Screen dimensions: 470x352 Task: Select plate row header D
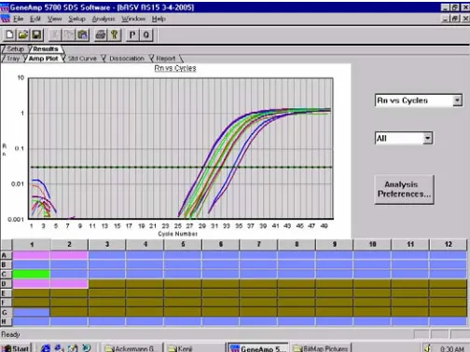[x=6, y=284]
